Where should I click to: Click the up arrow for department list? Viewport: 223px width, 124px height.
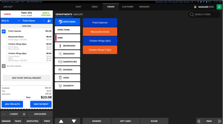pyautogui.click(x=61, y=121)
